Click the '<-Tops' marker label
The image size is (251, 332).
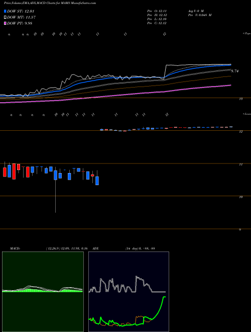[247, 34]
